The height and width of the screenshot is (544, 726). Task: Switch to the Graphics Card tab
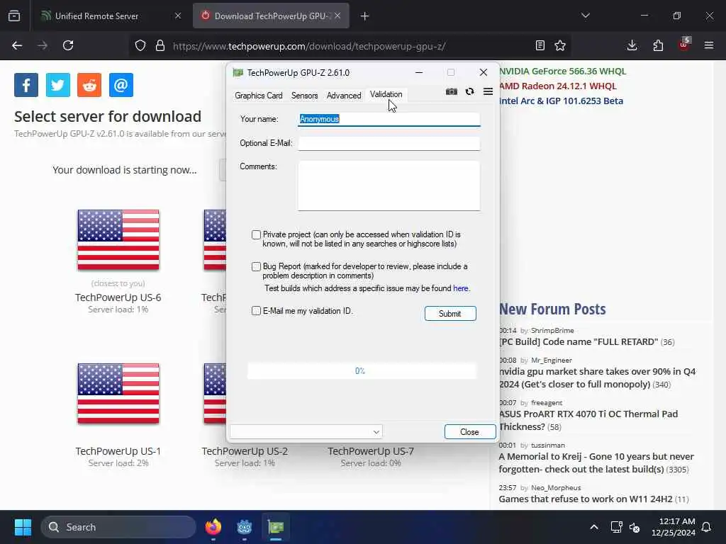[258, 96]
